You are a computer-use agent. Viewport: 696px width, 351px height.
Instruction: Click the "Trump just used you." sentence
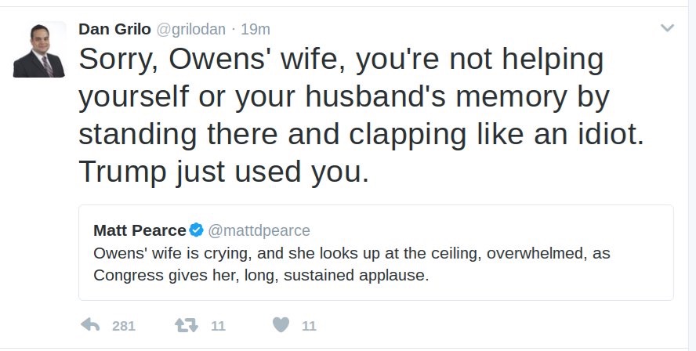tap(223, 172)
